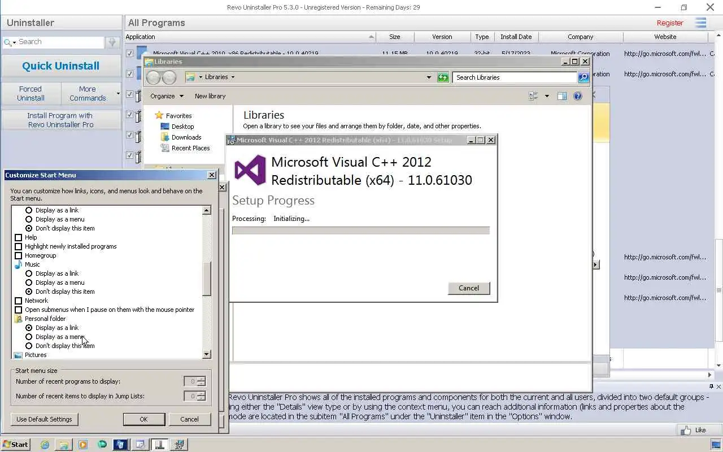Click the Forward arrow in Libraries window
The height and width of the screenshot is (452, 723).
tap(168, 77)
